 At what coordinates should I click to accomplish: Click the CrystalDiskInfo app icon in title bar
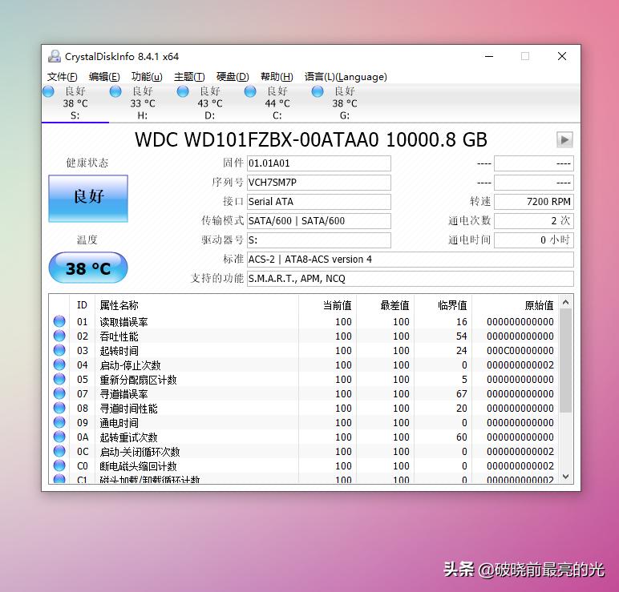54,56
